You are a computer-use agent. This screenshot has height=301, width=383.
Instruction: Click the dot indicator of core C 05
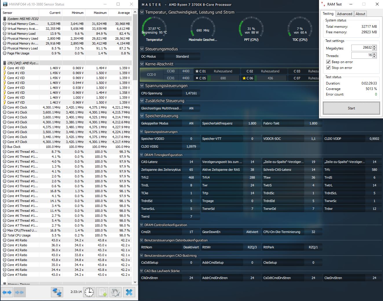[197, 78]
